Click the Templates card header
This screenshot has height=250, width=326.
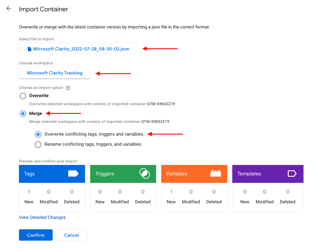point(268,174)
